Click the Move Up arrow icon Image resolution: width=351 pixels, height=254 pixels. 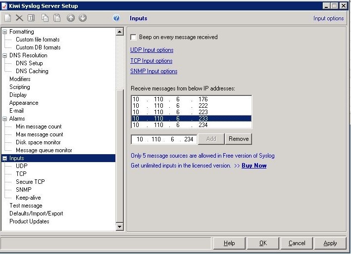point(71,18)
